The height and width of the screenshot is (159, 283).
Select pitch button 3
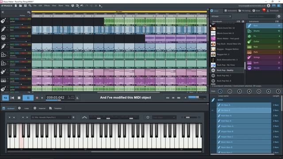coord(240,91)
